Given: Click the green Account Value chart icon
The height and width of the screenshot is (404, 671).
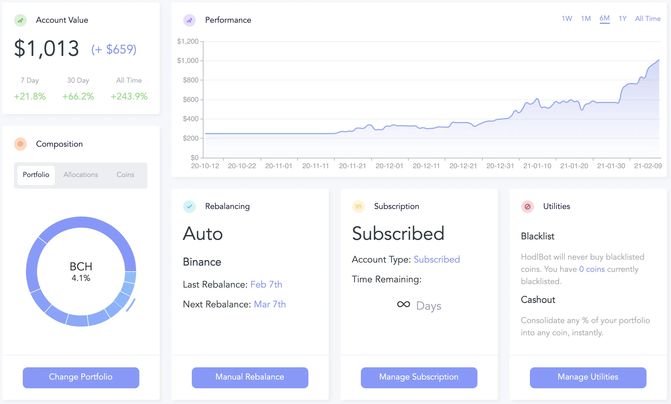Looking at the screenshot, I should tap(20, 20).
